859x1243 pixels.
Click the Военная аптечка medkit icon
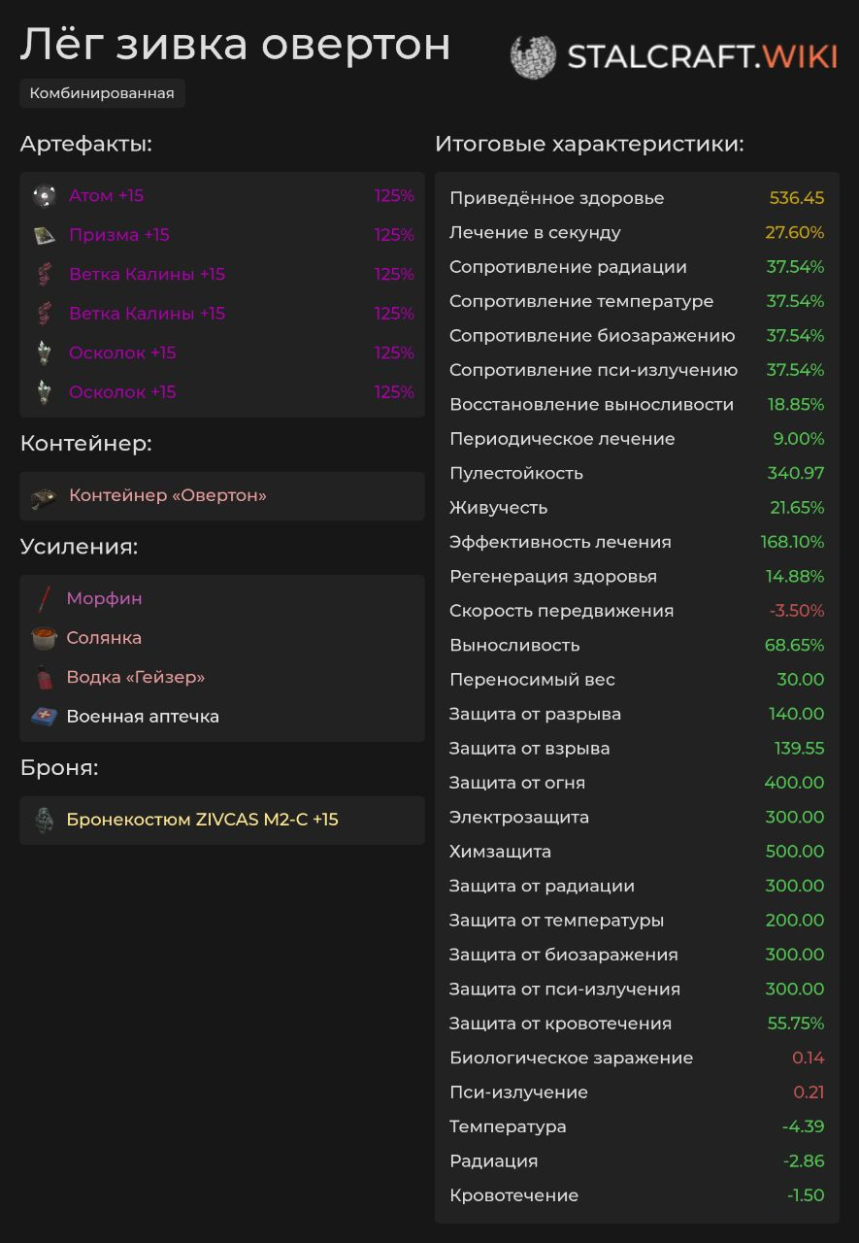pos(44,717)
